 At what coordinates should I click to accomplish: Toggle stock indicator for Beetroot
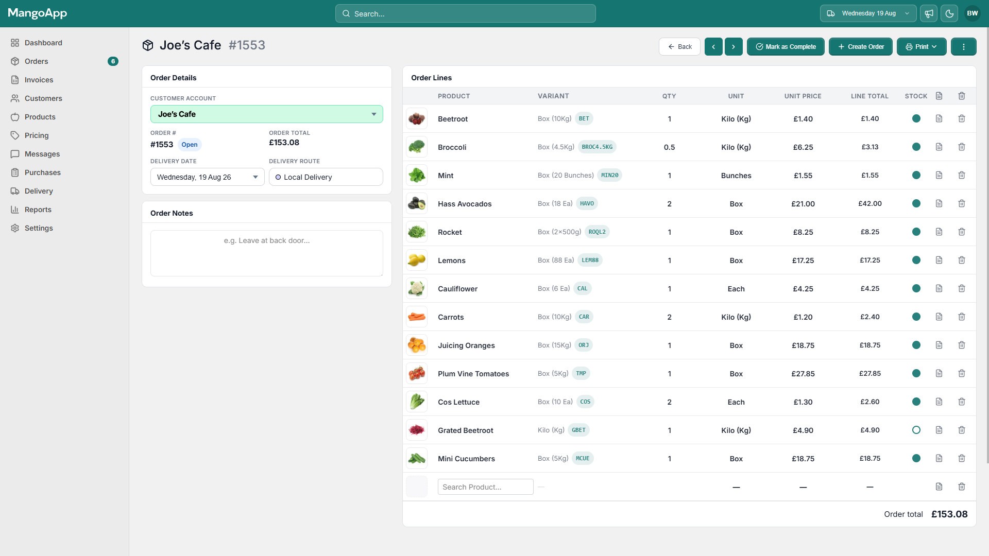click(916, 118)
